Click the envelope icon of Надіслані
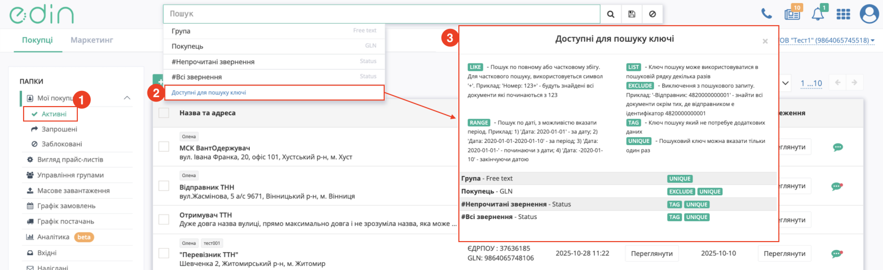 tap(30, 267)
